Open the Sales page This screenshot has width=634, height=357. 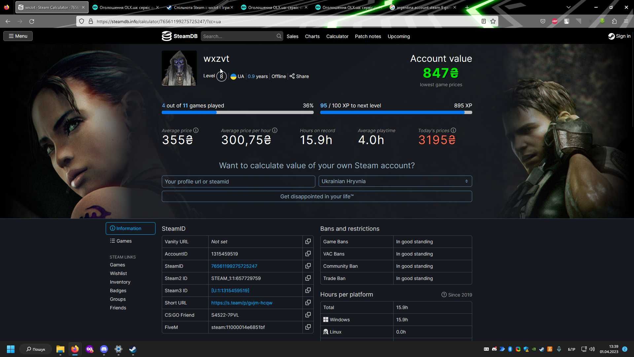tap(292, 36)
